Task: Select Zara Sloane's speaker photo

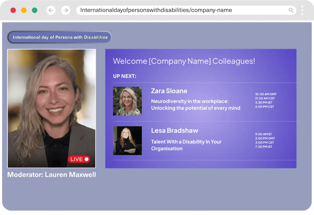Action: click(x=127, y=101)
